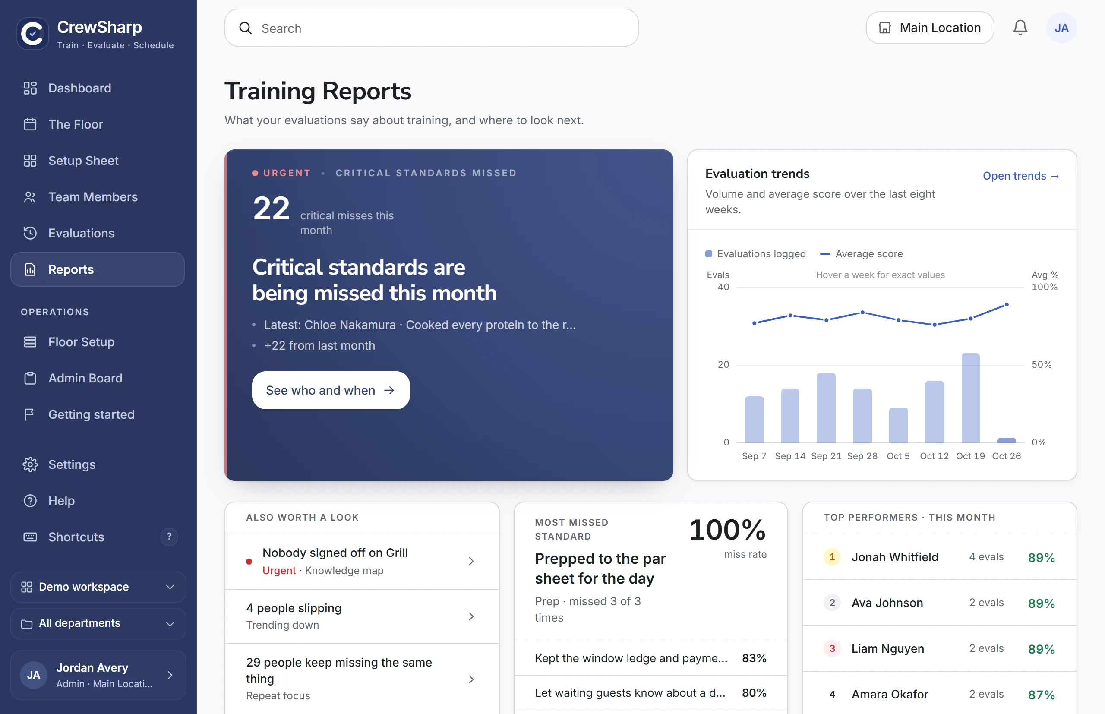Screen dimensions: 1105x714
Task: Click the Shortcuts label in sidebar
Action: [76, 537]
